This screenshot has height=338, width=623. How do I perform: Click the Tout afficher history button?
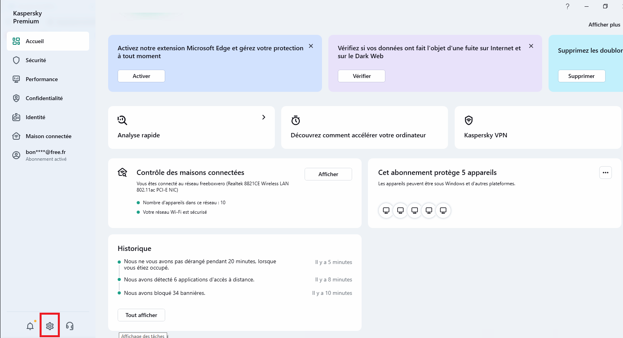(x=141, y=315)
